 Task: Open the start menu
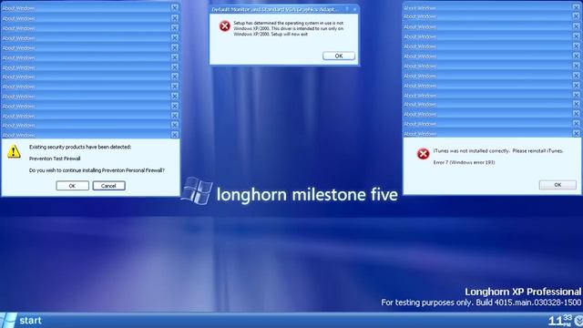pyautogui.click(x=21, y=321)
